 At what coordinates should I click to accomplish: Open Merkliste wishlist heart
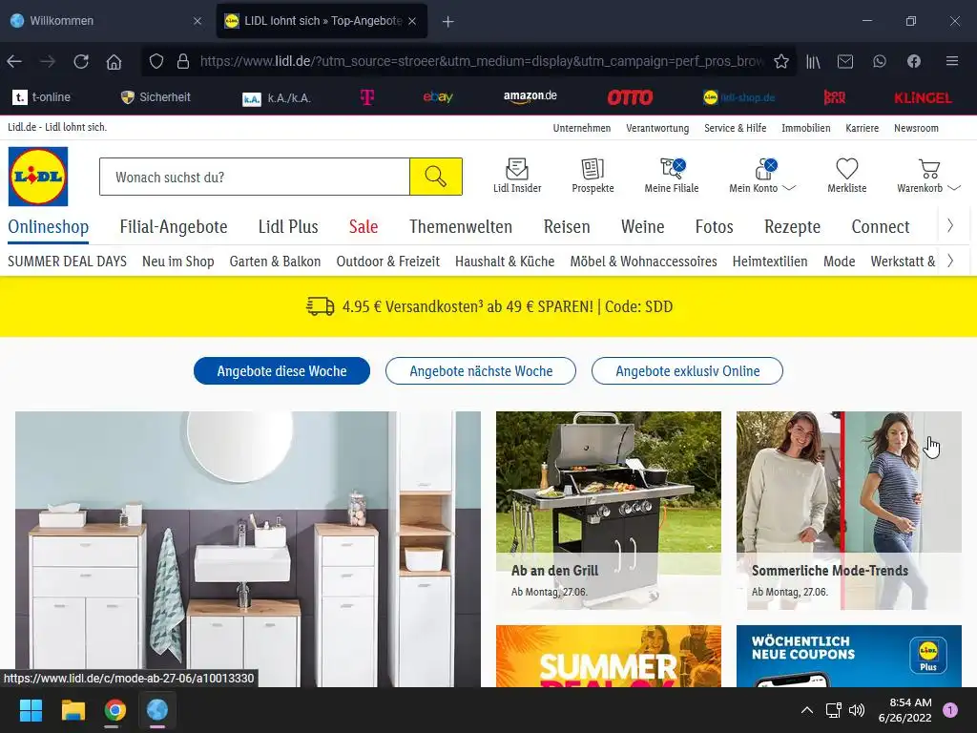click(847, 176)
